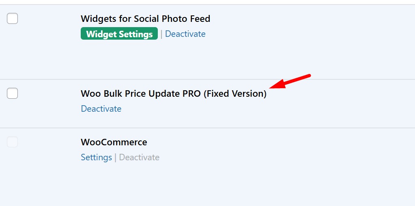The height and width of the screenshot is (206, 415).
Task: Open the WooCommerce Settings link
Action: [96, 157]
